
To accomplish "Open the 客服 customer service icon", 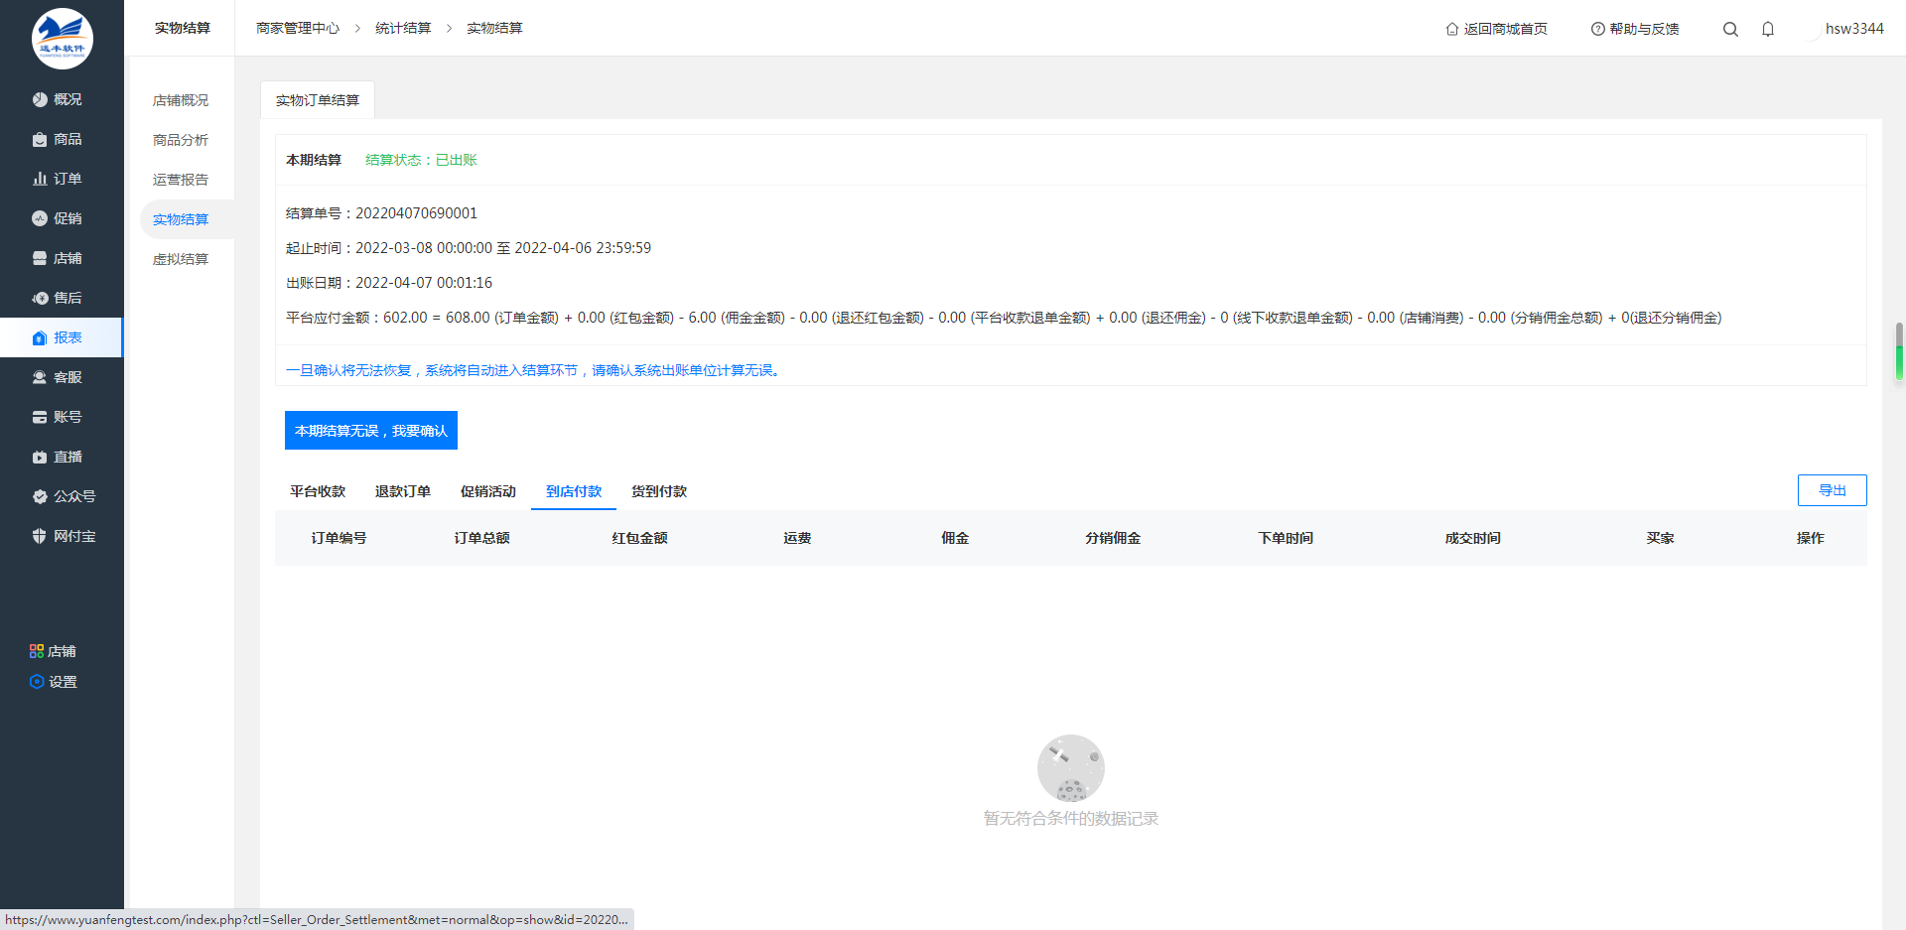I will (40, 377).
